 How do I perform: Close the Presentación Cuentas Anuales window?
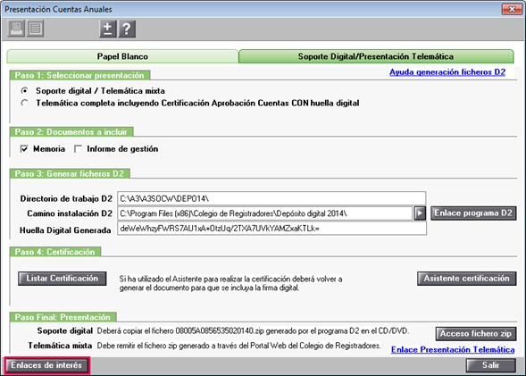click(512, 9)
